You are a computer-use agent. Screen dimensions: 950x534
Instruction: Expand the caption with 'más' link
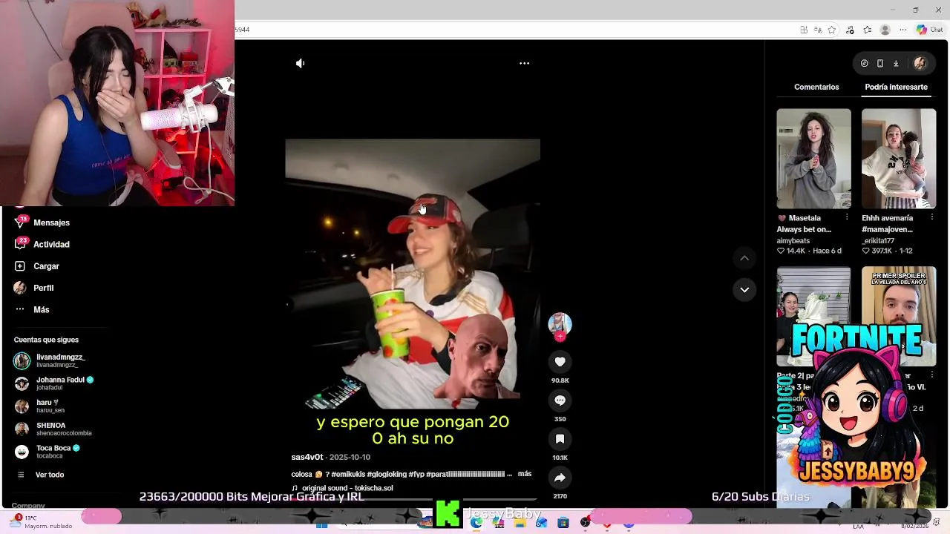pyautogui.click(x=525, y=474)
